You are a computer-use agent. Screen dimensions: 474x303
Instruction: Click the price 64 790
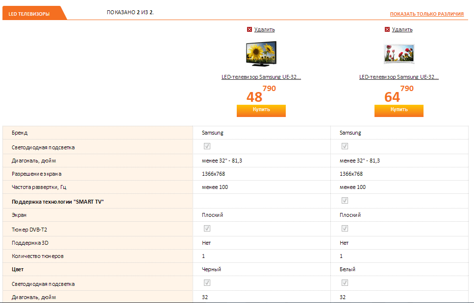pyautogui.click(x=399, y=94)
